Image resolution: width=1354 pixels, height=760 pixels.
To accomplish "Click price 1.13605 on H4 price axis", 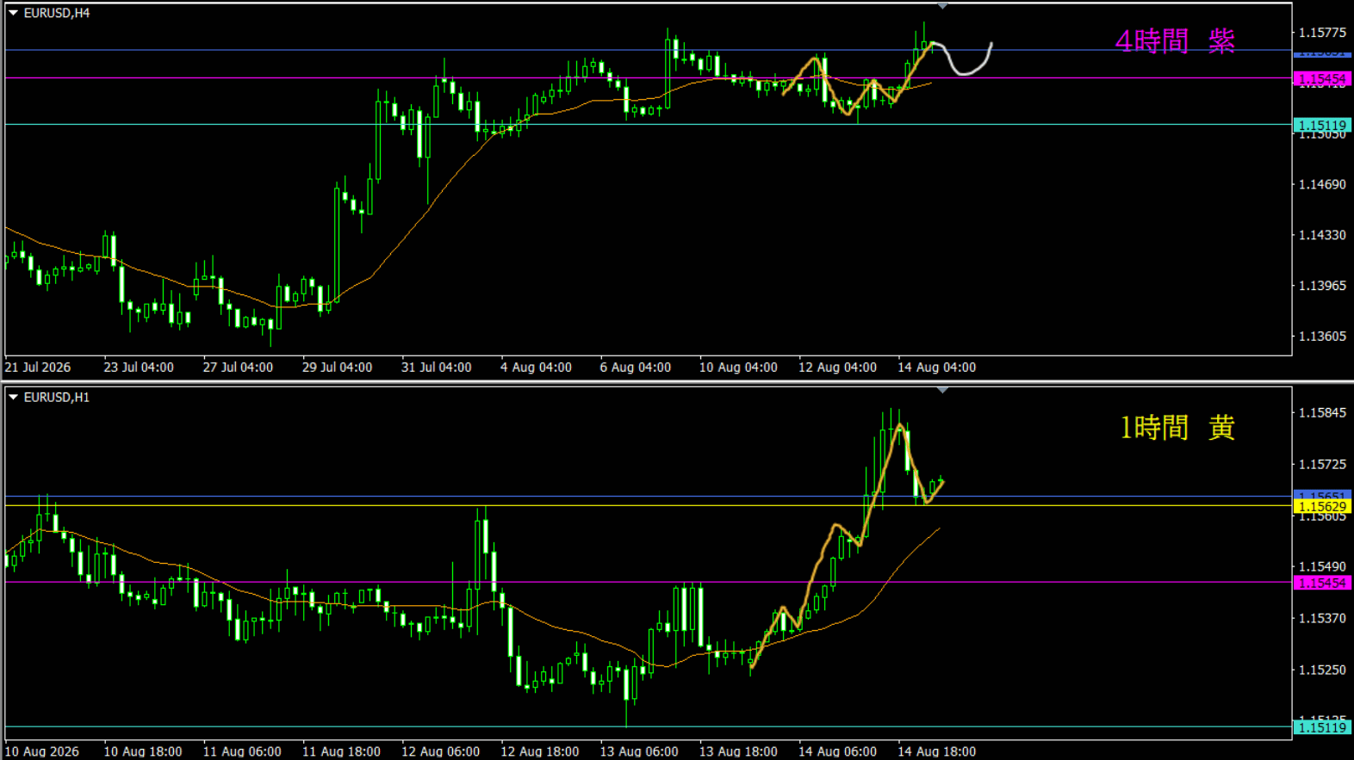I will (x=1322, y=337).
